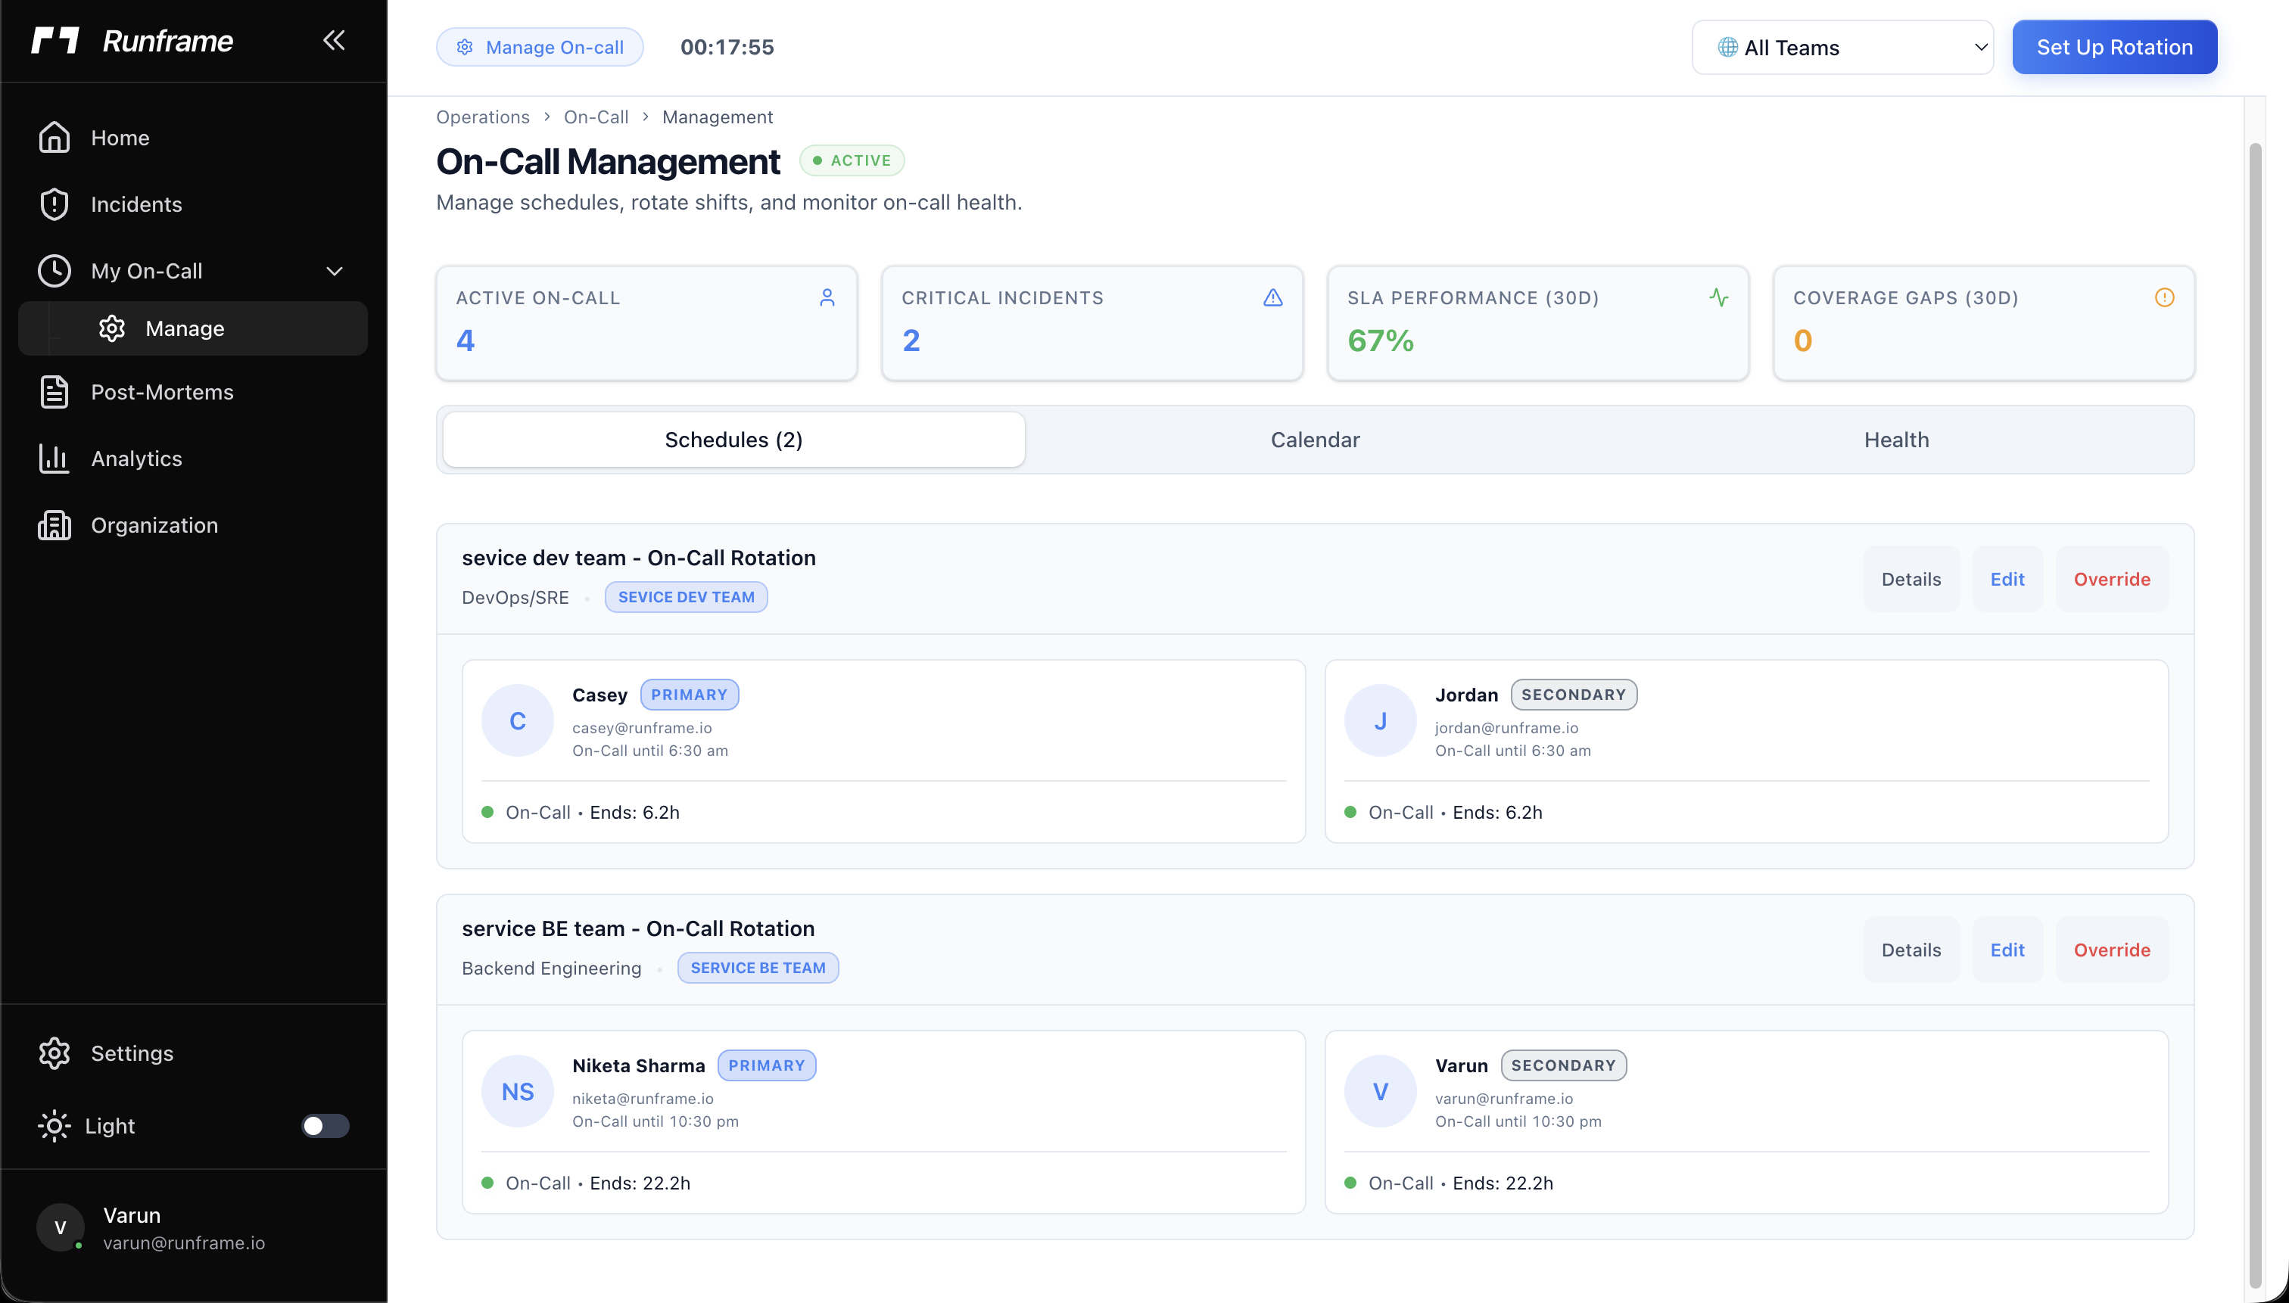Click the Post-Mortems document icon

pyautogui.click(x=54, y=392)
